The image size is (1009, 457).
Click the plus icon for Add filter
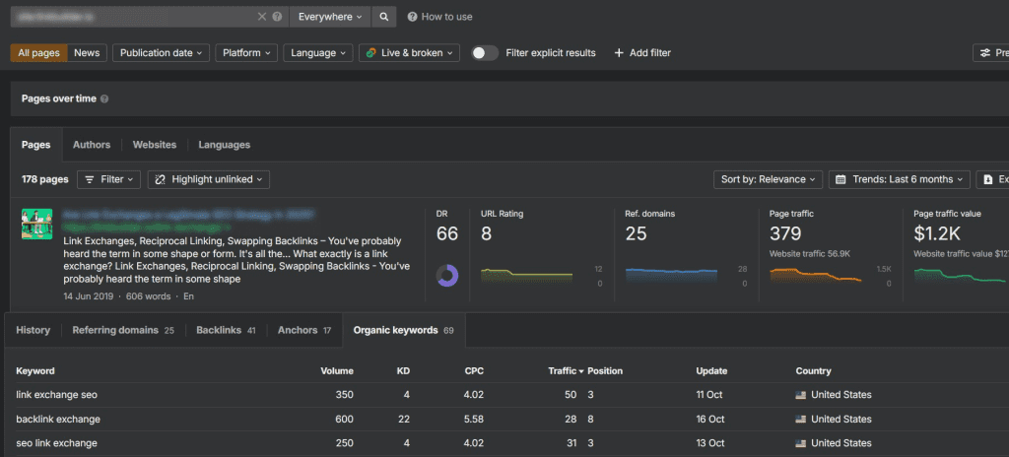click(x=619, y=53)
